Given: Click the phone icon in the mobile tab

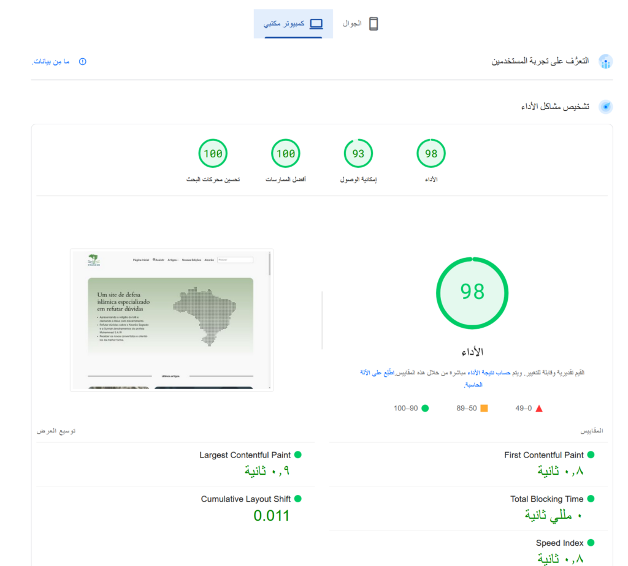Looking at the screenshot, I should click(x=373, y=24).
